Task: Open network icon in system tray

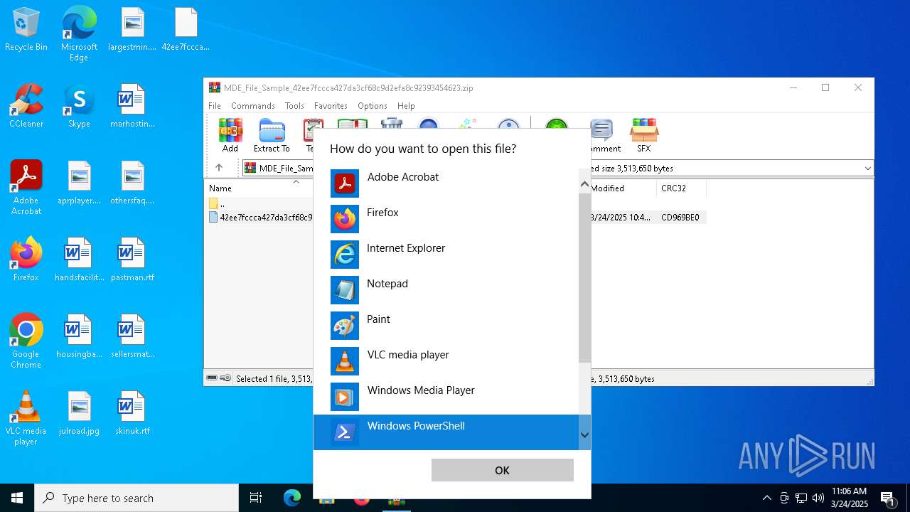Action: click(x=801, y=498)
